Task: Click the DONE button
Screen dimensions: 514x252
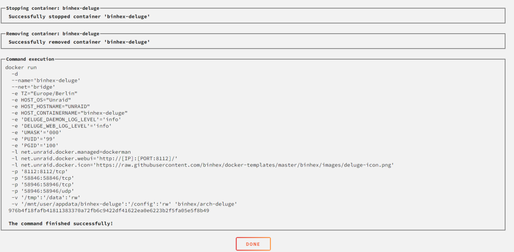Action: coord(253,244)
